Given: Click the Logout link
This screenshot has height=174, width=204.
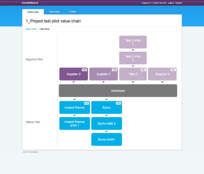Looking at the screenshot, I should [x=171, y=3].
